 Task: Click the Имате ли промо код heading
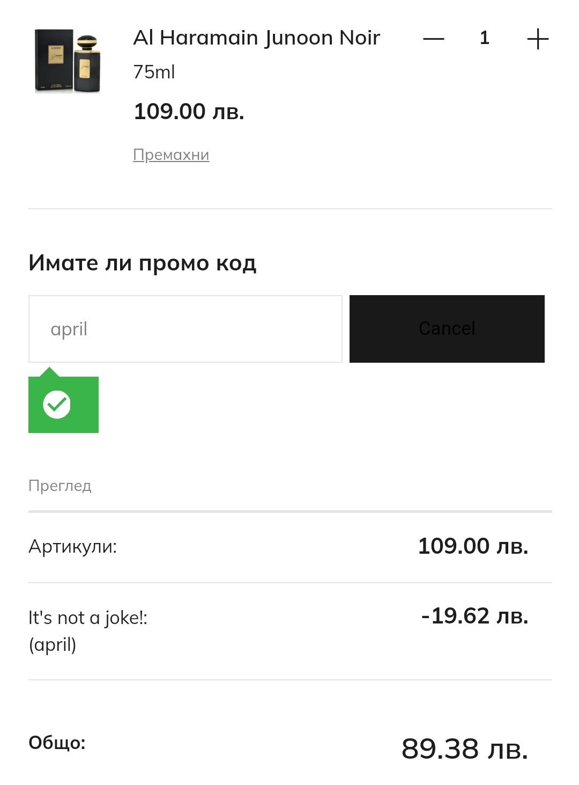[142, 263]
